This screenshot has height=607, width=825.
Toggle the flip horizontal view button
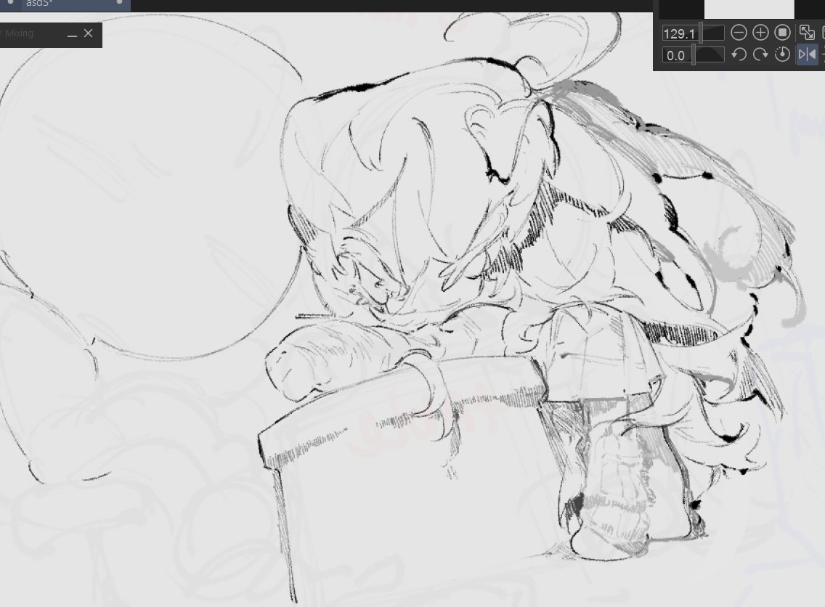807,54
